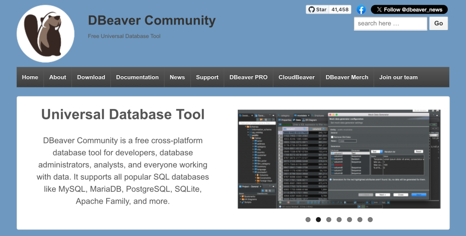466x236 pixels.
Task: Open the CloudBeaver menu item
Action: point(296,77)
